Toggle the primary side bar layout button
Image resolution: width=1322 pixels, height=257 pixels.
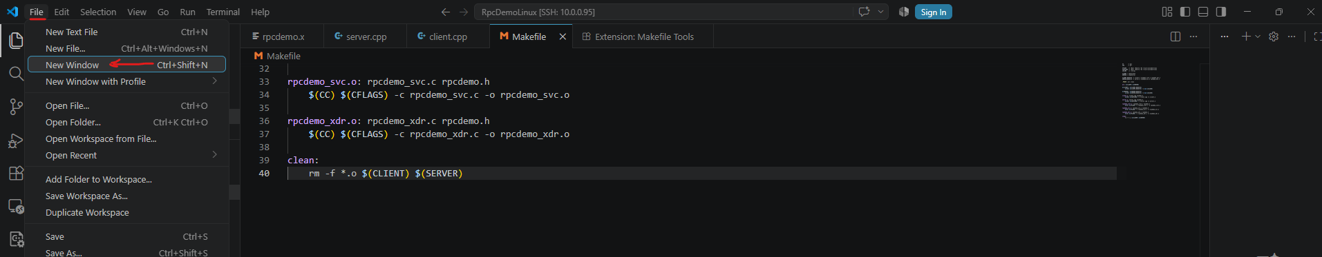(1185, 12)
